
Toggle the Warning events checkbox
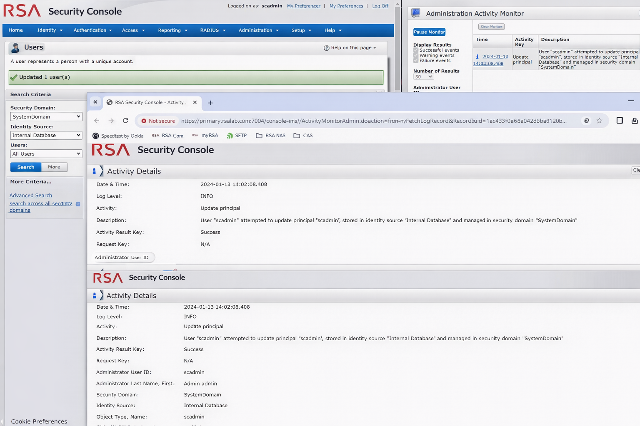click(416, 55)
